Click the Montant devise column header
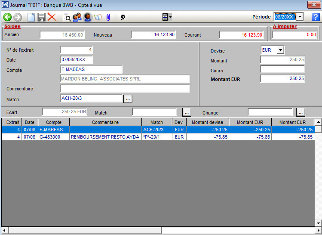 pyautogui.click(x=207, y=122)
